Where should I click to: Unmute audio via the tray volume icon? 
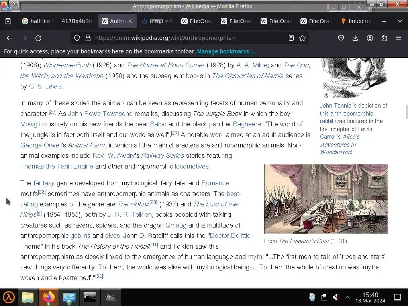click(x=336, y=297)
